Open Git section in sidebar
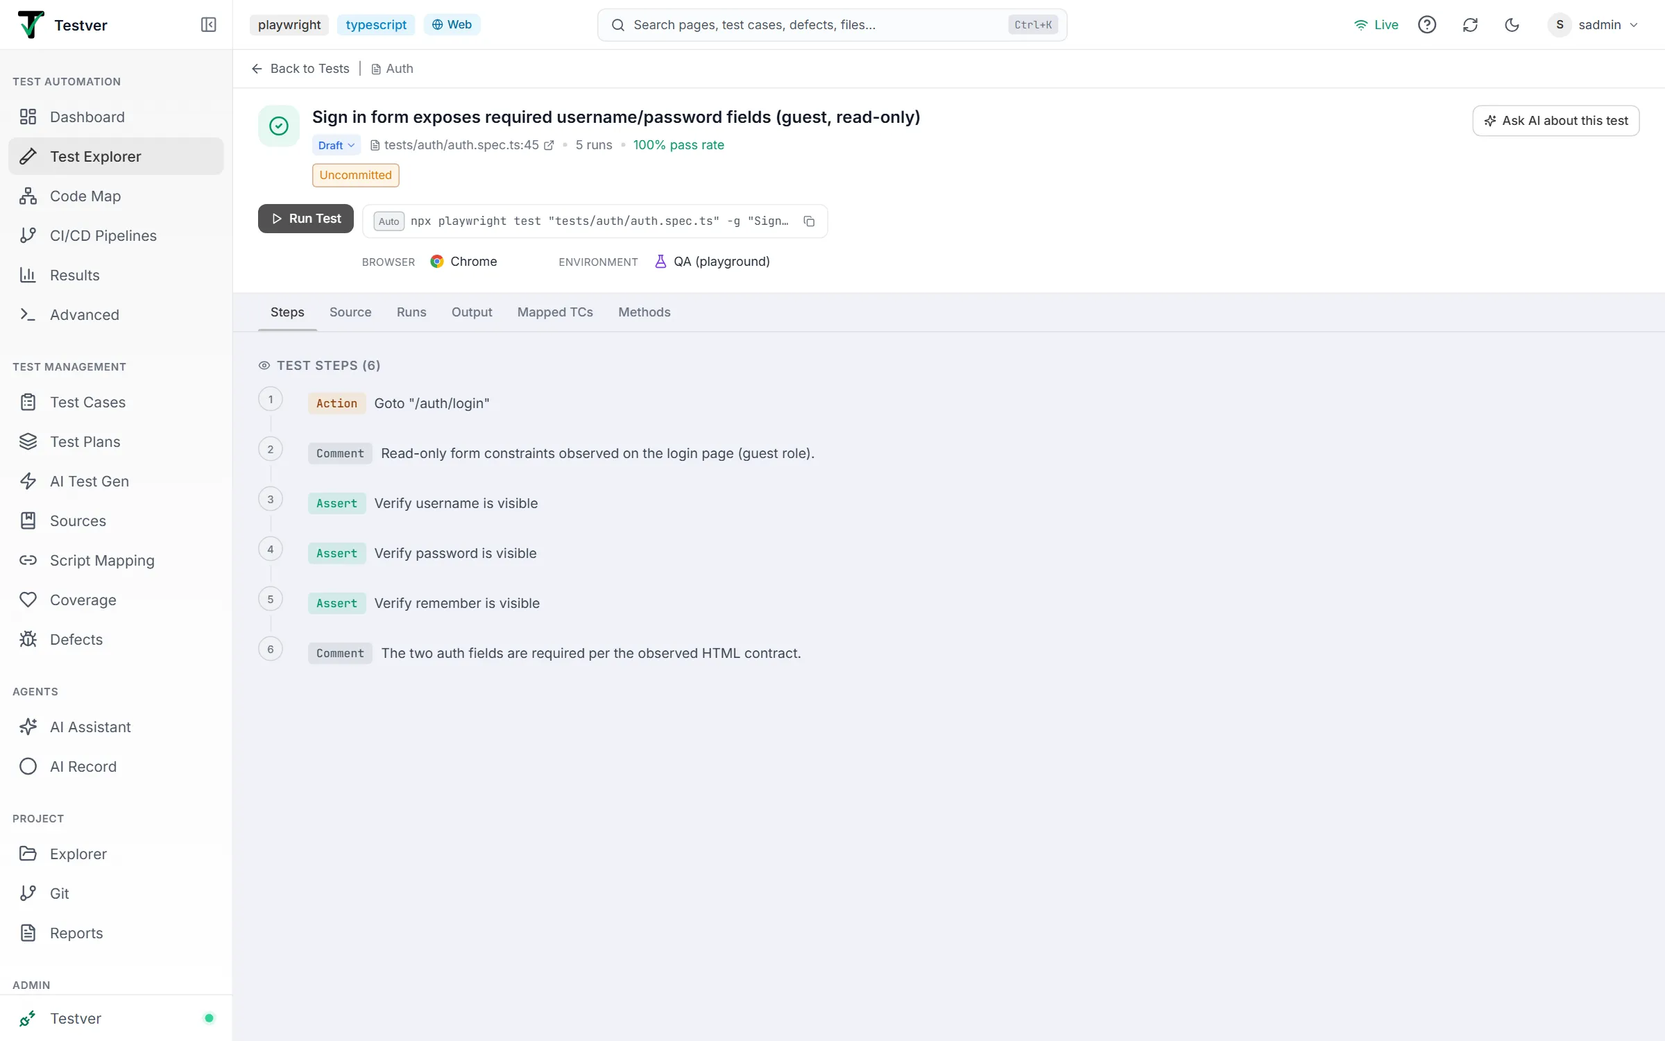The image size is (1665, 1041). coord(116,893)
